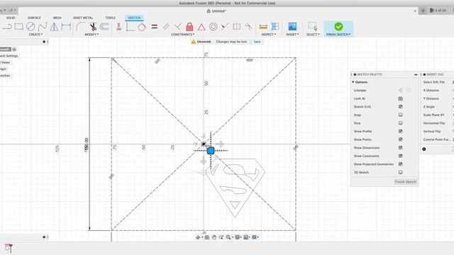Open the SELECT dropdown menu
The image size is (454, 255).
click(x=313, y=35)
